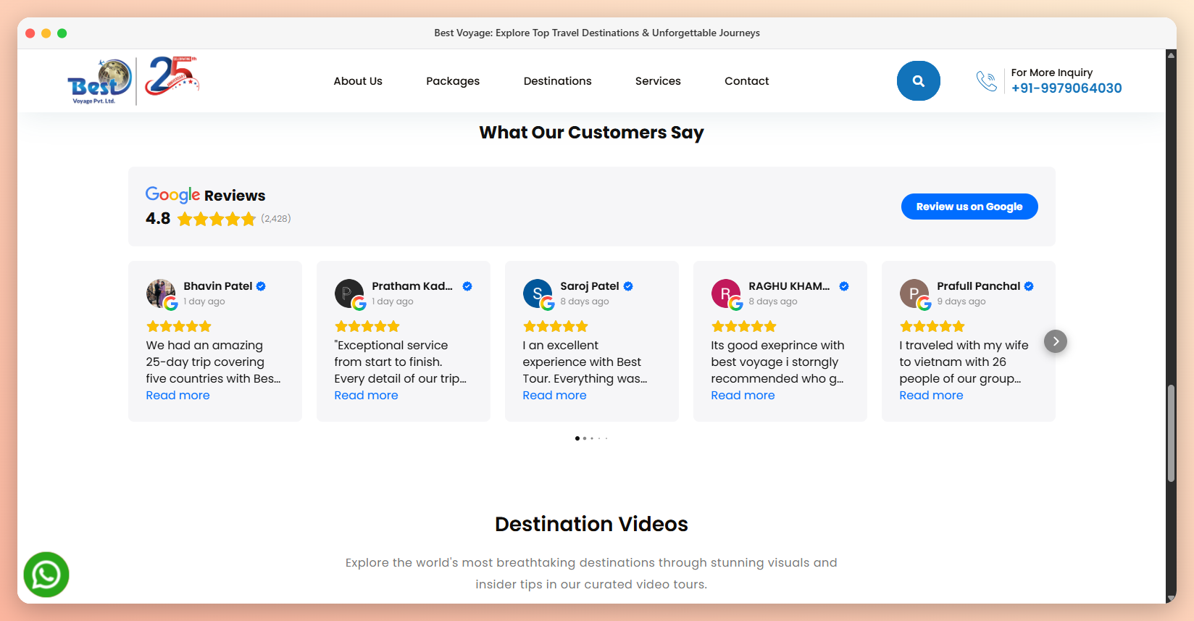Click verified badge beside Saroj Patel
This screenshot has height=621, width=1194.
(628, 286)
